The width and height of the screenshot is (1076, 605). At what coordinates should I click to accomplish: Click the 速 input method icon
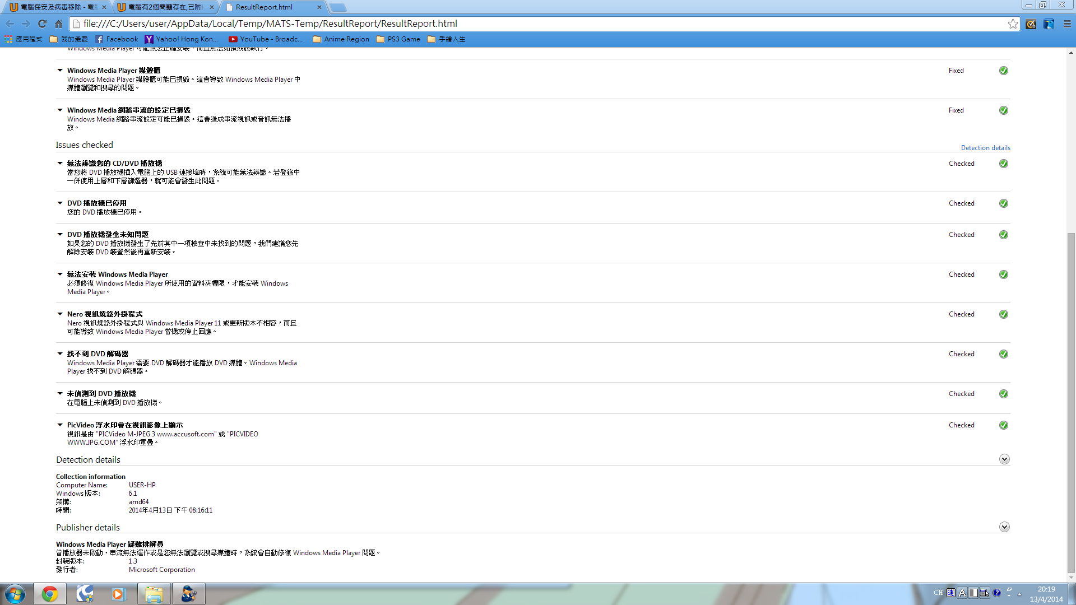click(951, 593)
